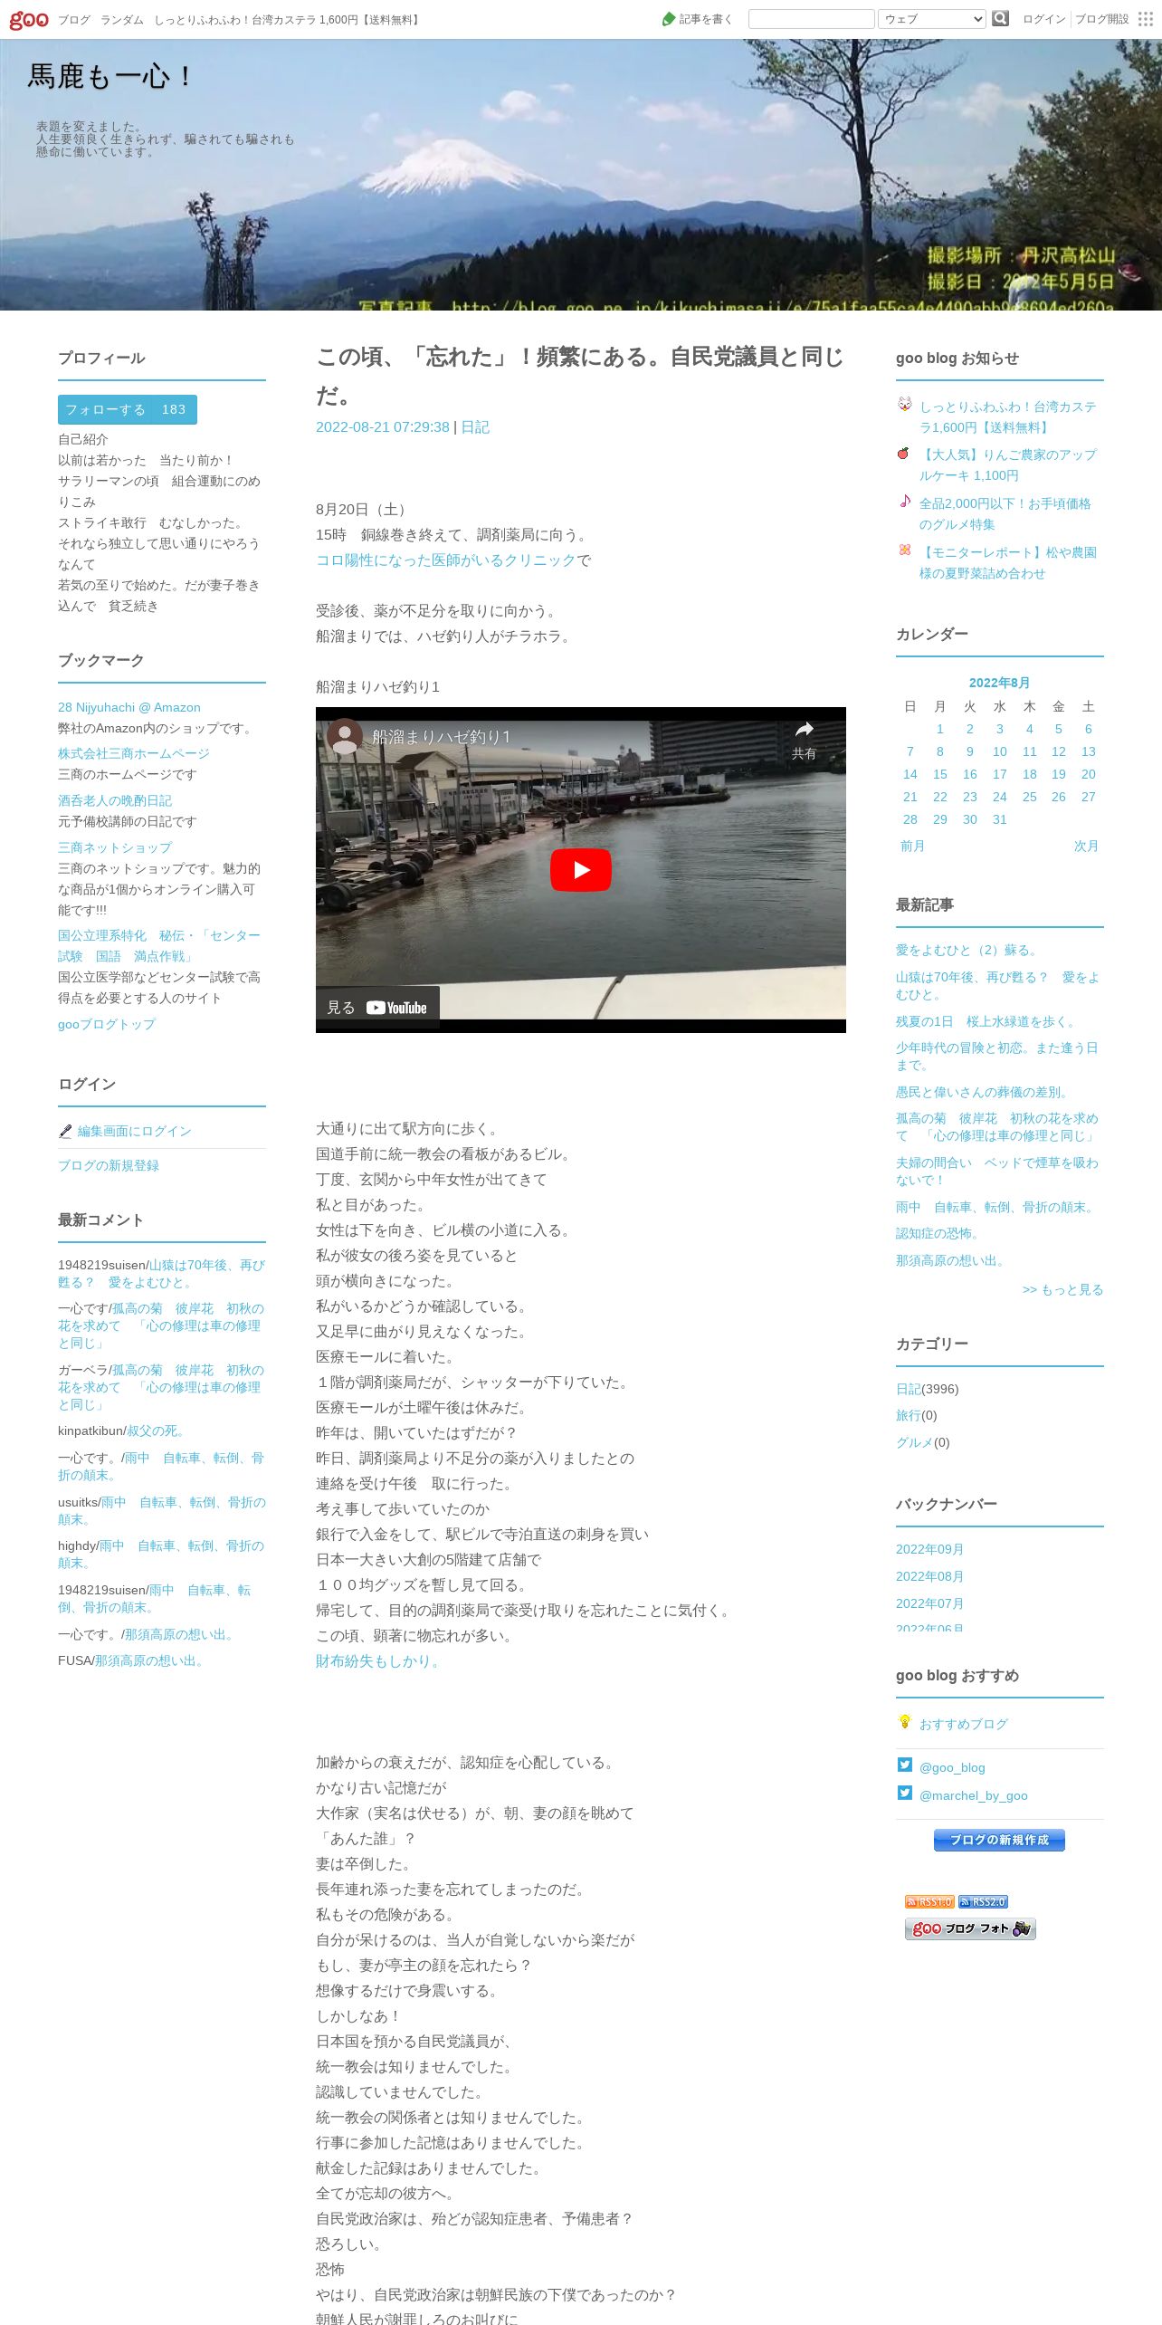Open コロ陽性になった医師がいるクリニック link
The height and width of the screenshot is (2325, 1162).
446,560
